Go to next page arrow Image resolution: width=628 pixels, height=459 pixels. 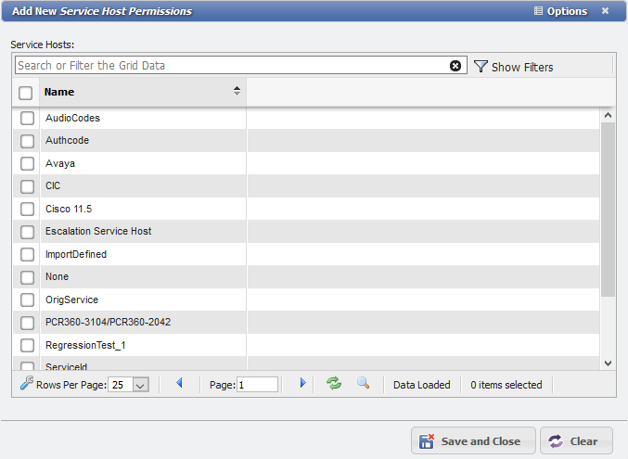(302, 383)
